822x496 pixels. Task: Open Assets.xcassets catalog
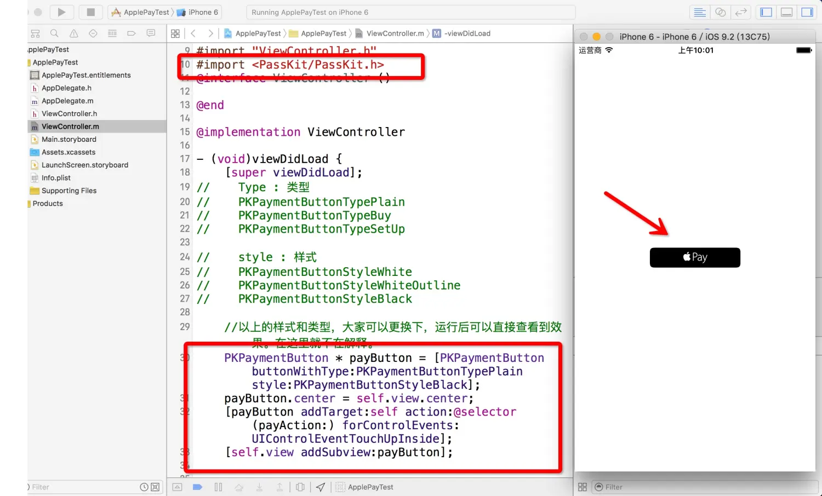click(x=68, y=152)
